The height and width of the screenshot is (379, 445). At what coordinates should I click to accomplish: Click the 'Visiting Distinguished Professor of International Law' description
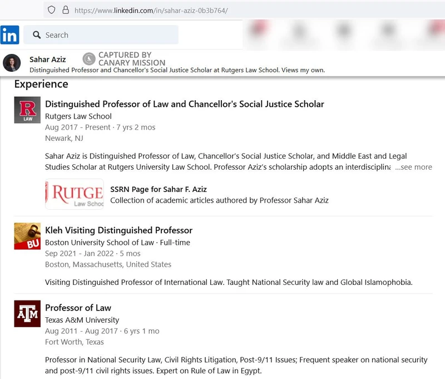[x=229, y=283]
